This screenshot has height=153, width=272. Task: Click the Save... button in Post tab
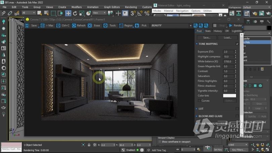tap(207, 38)
